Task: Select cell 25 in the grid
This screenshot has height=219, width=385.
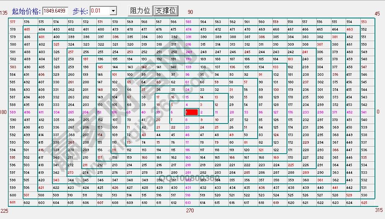Action: [217, 127]
